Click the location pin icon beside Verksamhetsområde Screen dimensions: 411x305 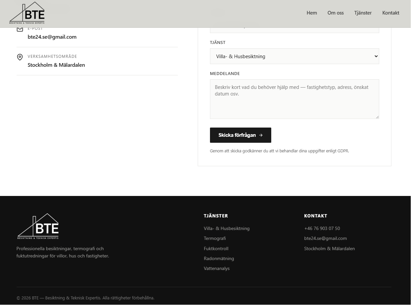[x=20, y=57]
